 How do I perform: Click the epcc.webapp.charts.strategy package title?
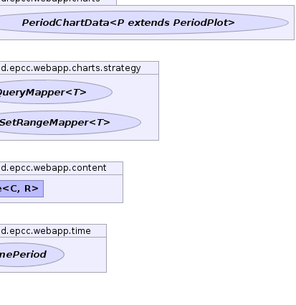[x=71, y=68]
